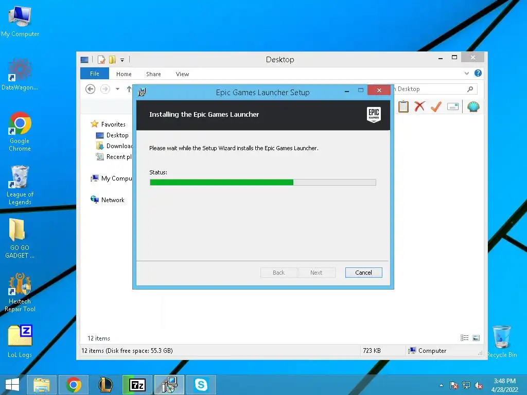This screenshot has height=395, width=527.
Task: Open GO GO GADGET folder on desktop
Action: [x=20, y=239]
